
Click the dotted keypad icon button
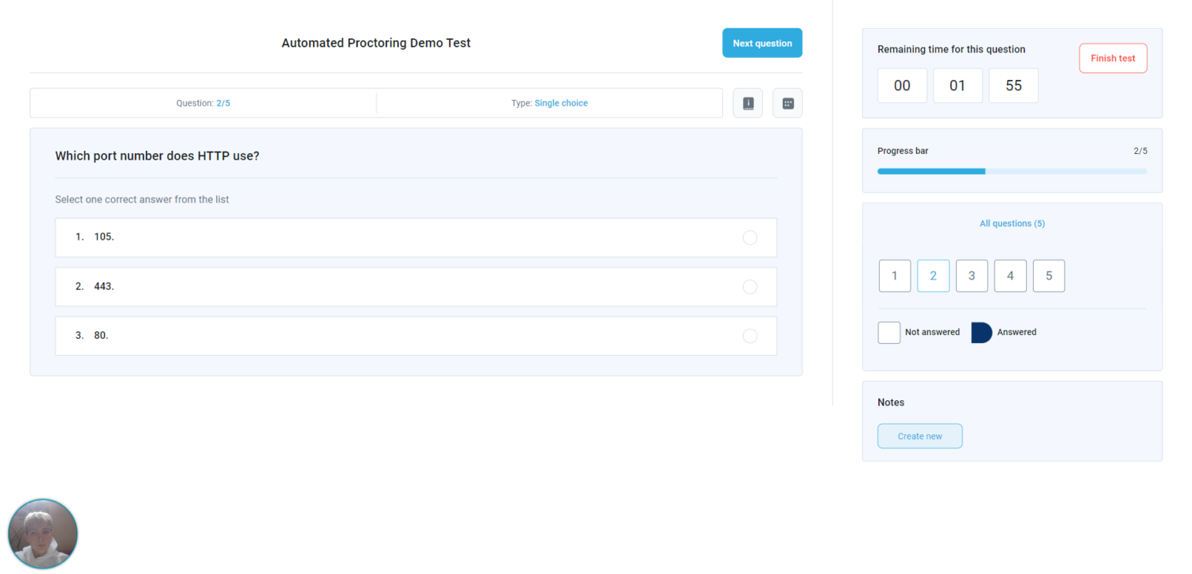pyautogui.click(x=788, y=103)
